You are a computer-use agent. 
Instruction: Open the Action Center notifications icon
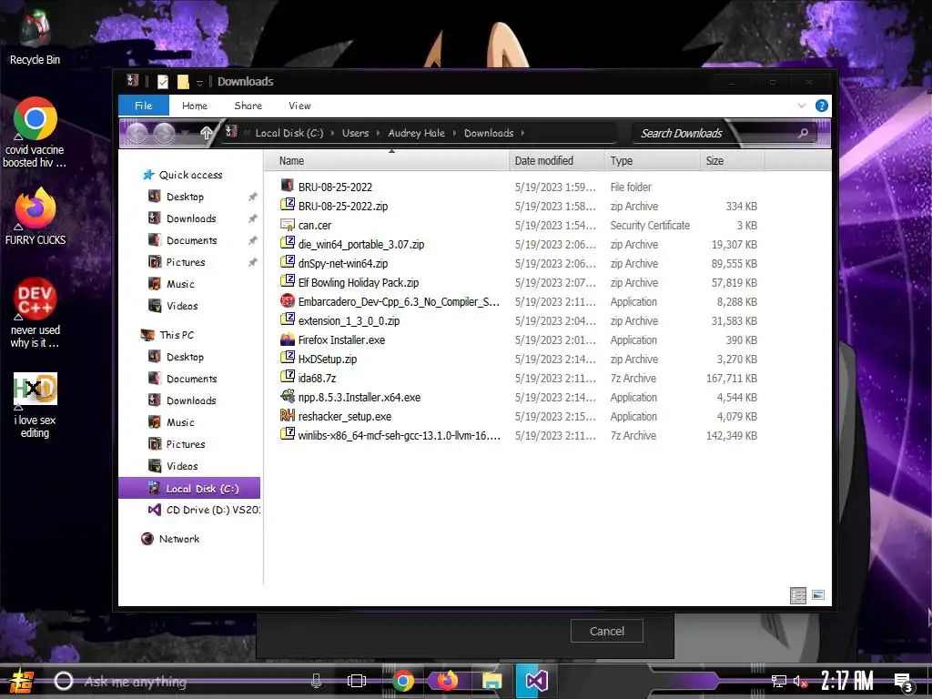pyautogui.click(x=904, y=682)
